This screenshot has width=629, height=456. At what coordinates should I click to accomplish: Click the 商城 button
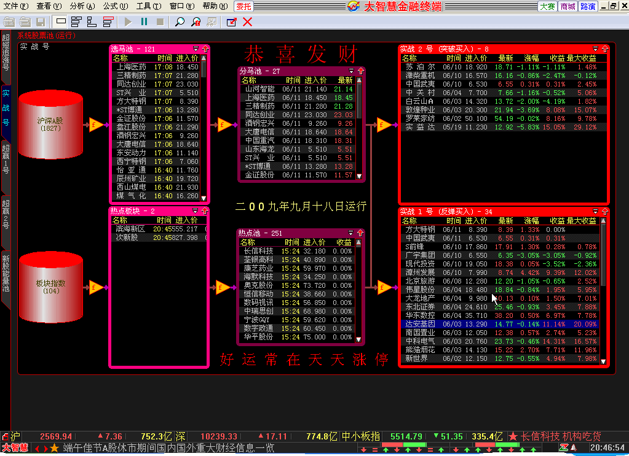[568, 6]
